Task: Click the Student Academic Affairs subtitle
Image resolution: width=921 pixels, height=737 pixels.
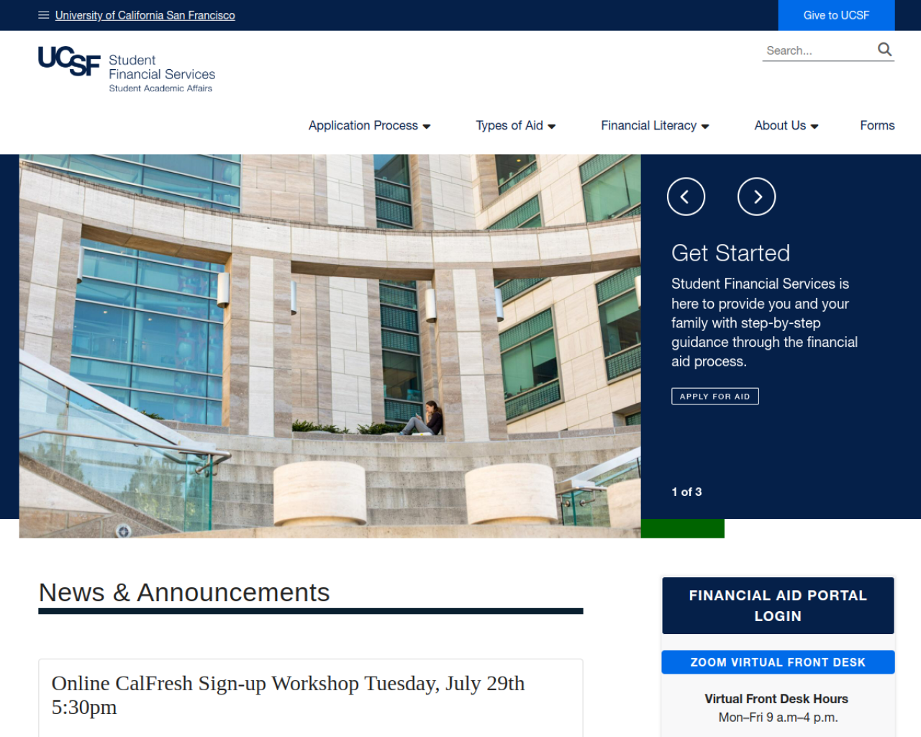Action: (x=160, y=89)
